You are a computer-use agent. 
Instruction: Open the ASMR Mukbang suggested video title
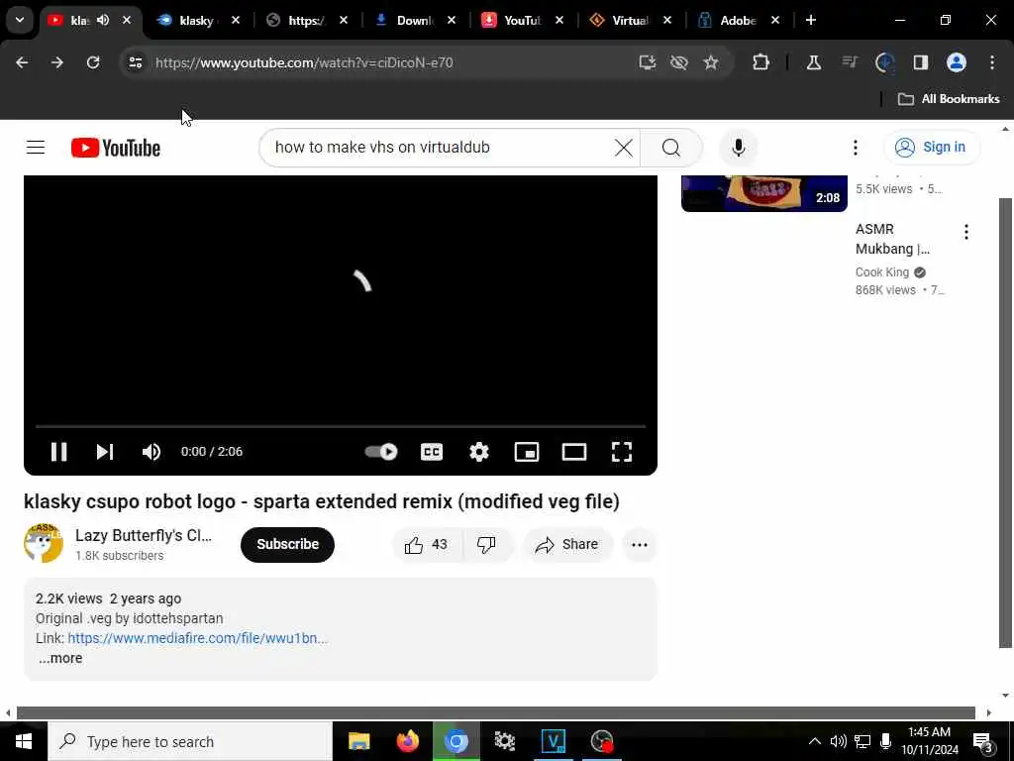click(x=892, y=239)
